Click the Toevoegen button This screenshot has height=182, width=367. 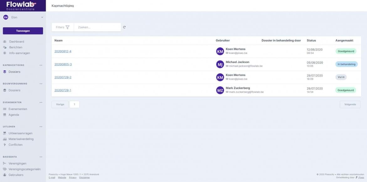tap(23, 31)
